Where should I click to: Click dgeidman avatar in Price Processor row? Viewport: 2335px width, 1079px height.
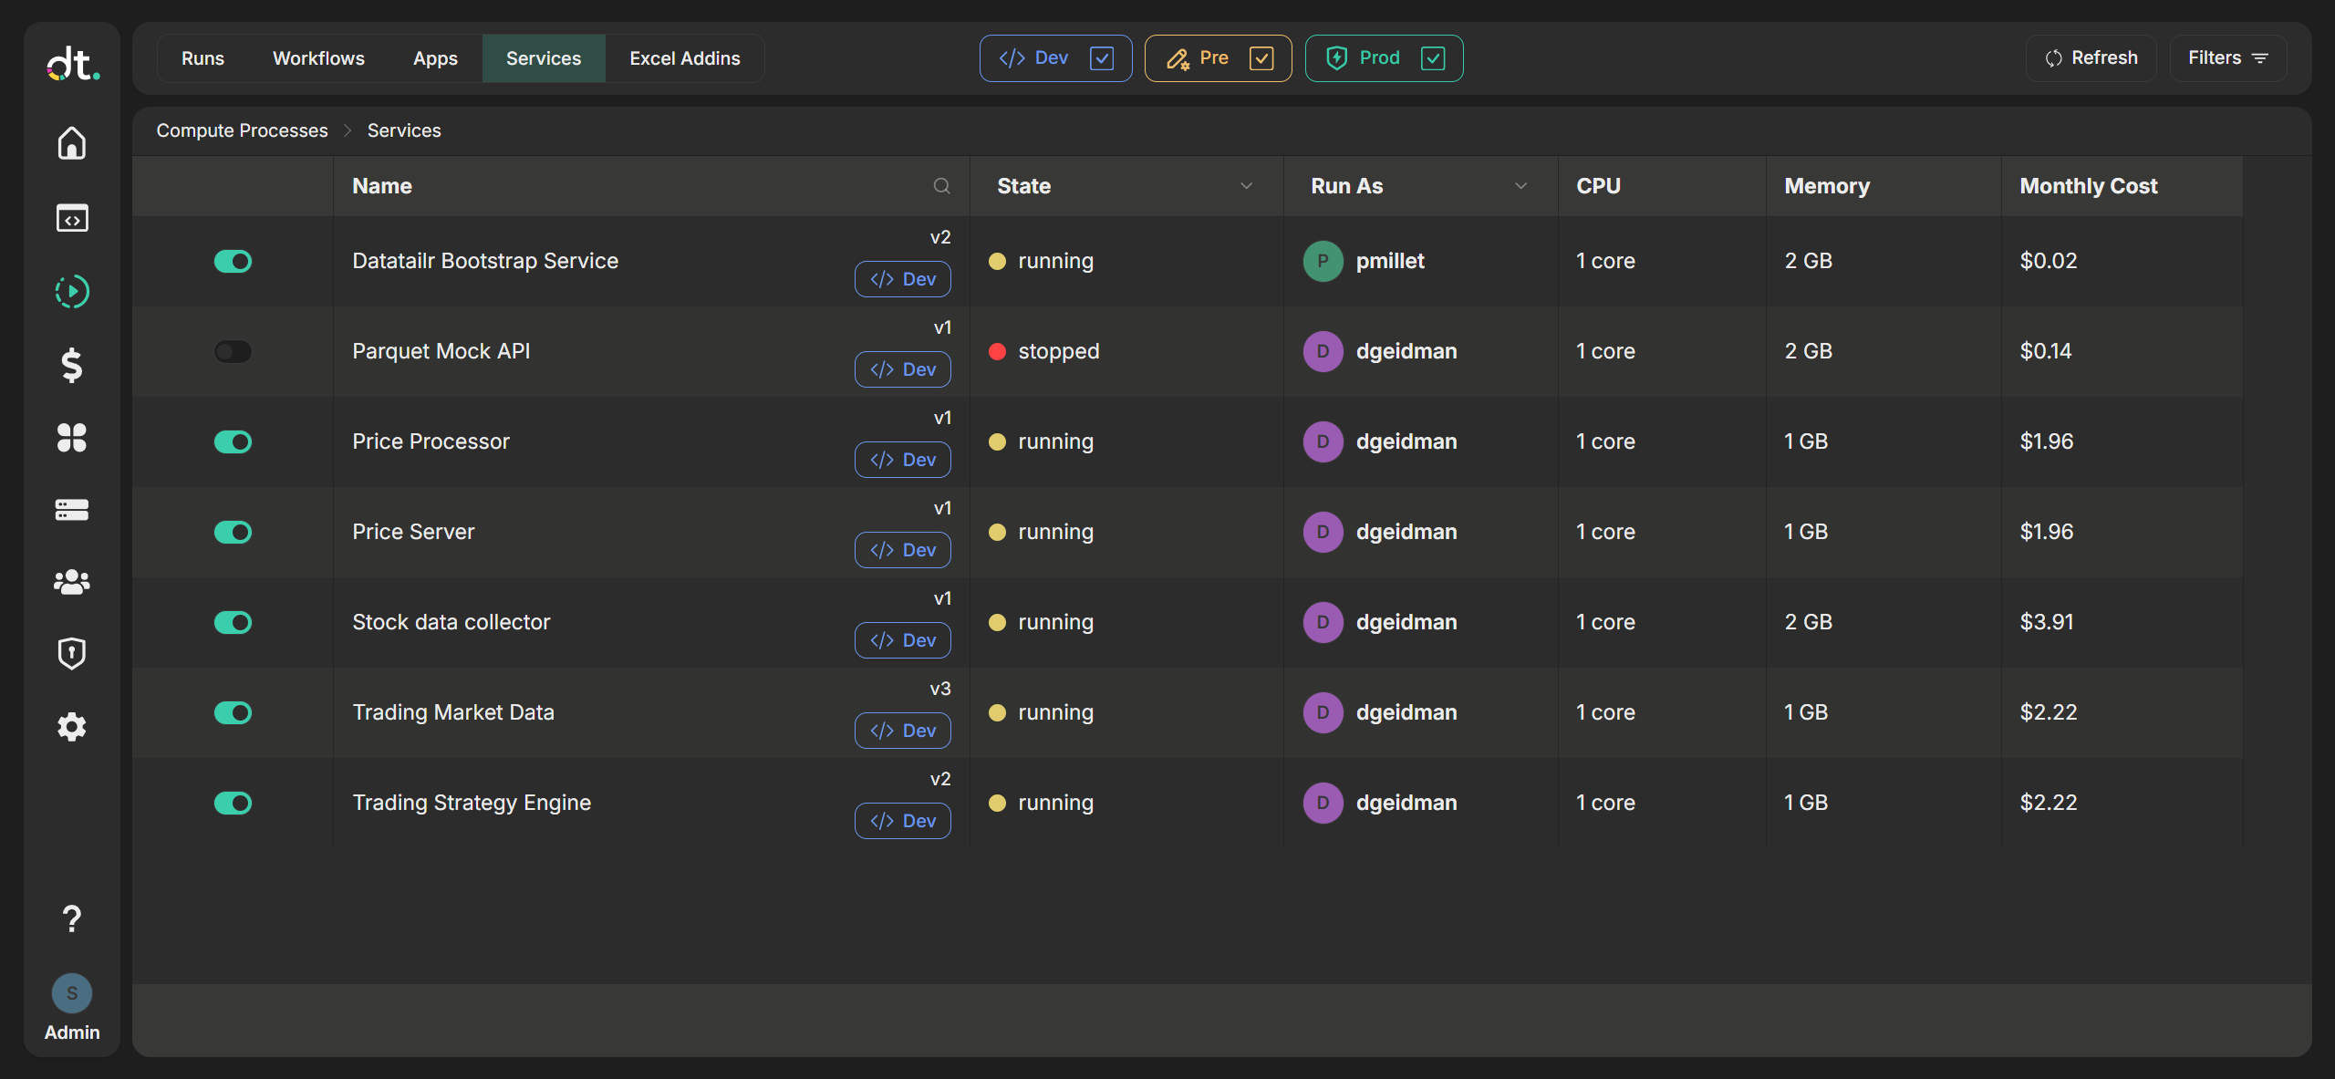1323,441
